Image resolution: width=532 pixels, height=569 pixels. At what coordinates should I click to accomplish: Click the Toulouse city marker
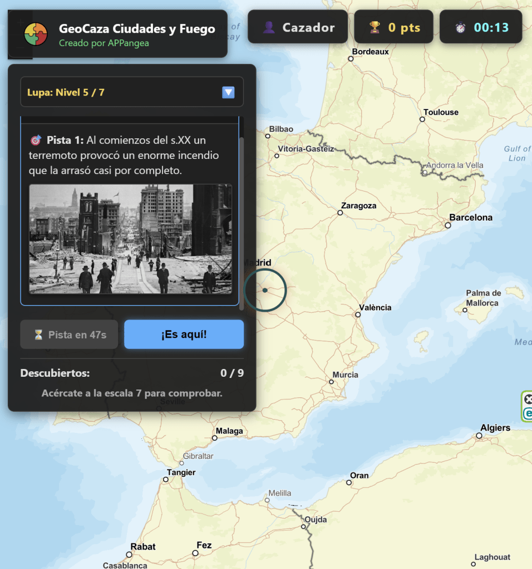422,119
